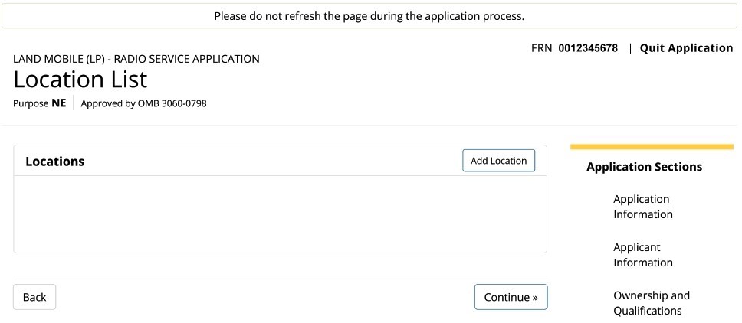Jump to Ownership and Qualifications section

tap(652, 303)
